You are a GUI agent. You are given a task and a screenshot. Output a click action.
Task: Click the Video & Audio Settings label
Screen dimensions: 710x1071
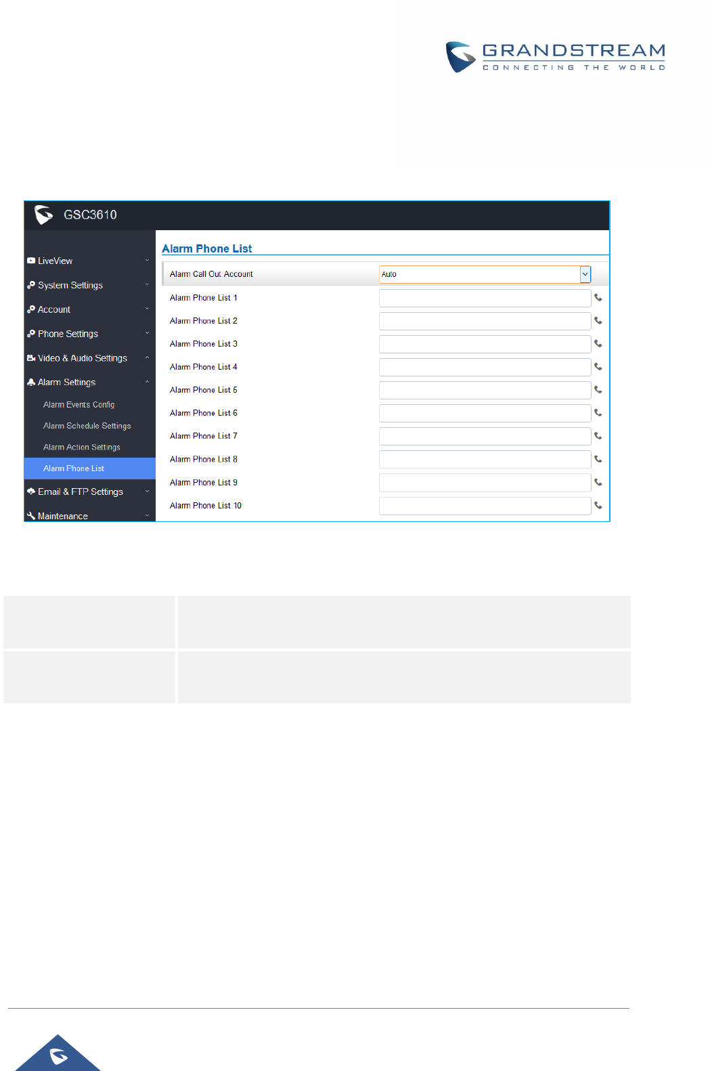pyautogui.click(x=83, y=358)
